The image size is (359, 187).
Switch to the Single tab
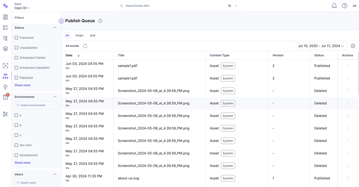pos(79,35)
